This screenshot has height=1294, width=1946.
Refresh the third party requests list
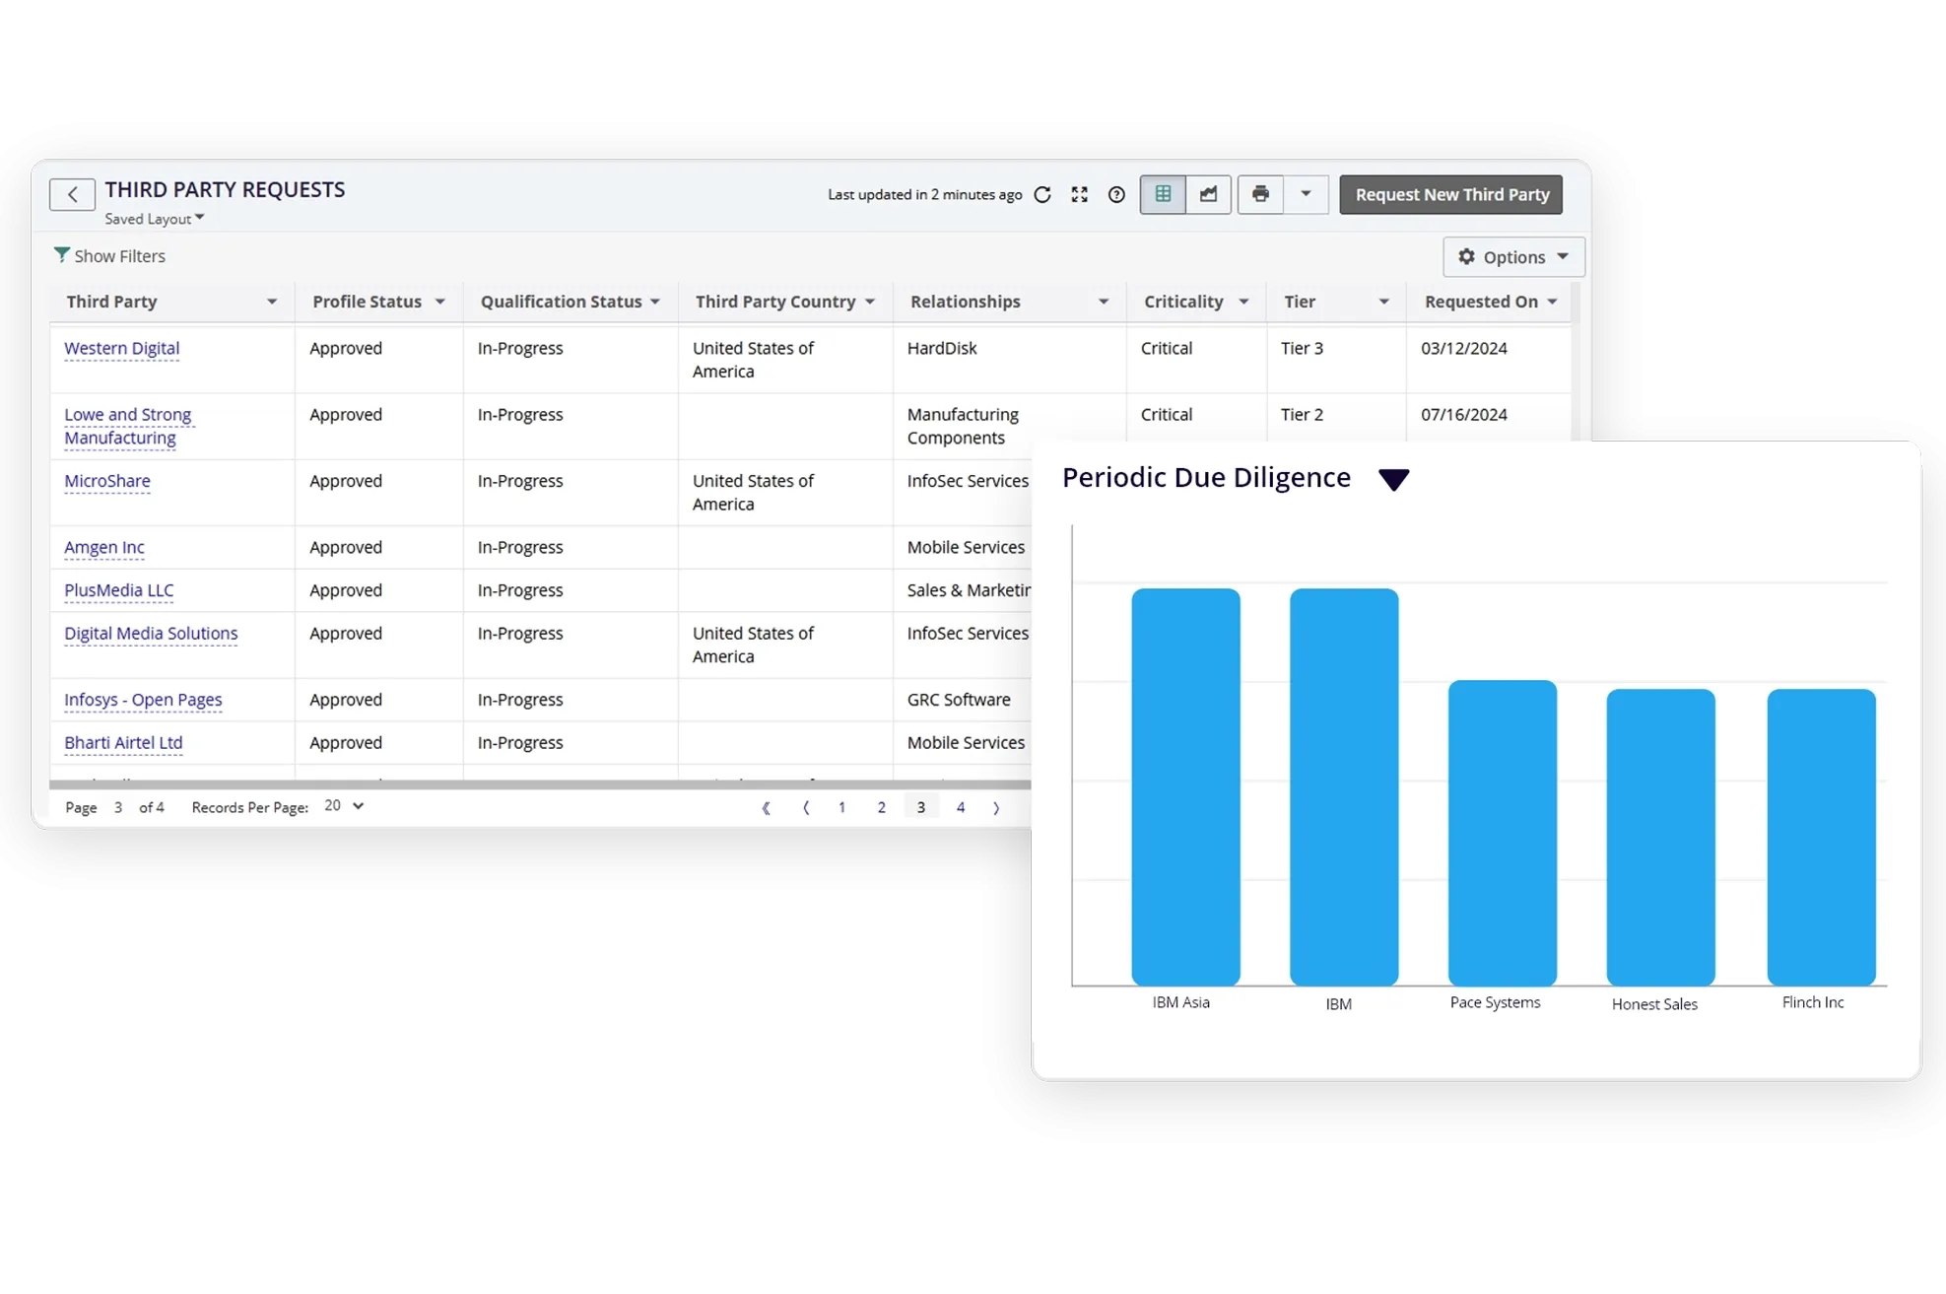(1042, 194)
